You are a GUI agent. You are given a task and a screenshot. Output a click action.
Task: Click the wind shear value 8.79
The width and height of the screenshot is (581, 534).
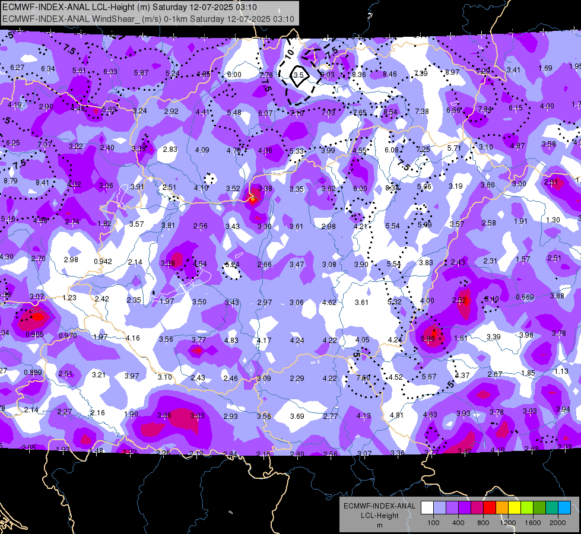[10, 181]
